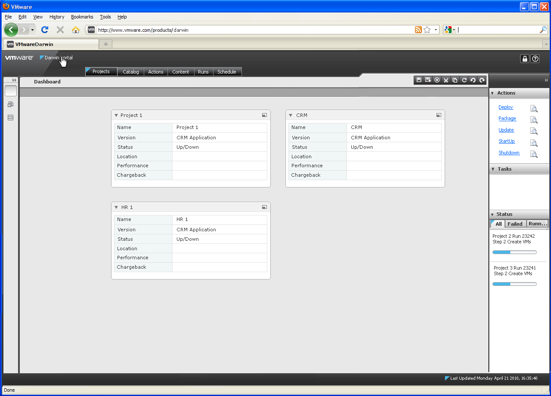The height and width of the screenshot is (396, 551).
Task: Open help via question mark icon
Action: coord(535,59)
